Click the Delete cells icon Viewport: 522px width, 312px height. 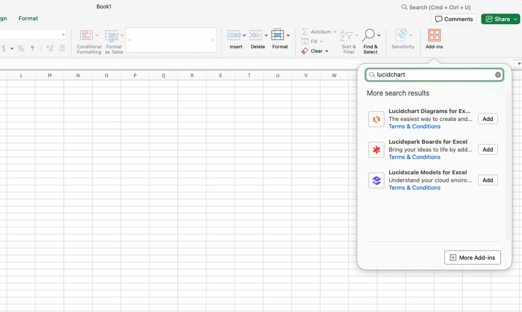(x=256, y=35)
